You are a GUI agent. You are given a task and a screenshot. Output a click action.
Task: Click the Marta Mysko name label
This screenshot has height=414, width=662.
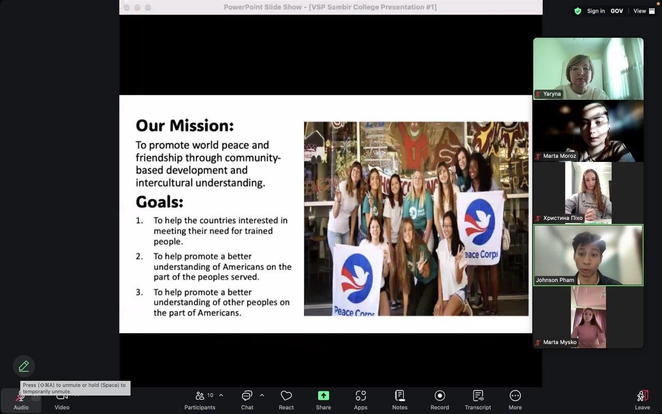click(560, 342)
